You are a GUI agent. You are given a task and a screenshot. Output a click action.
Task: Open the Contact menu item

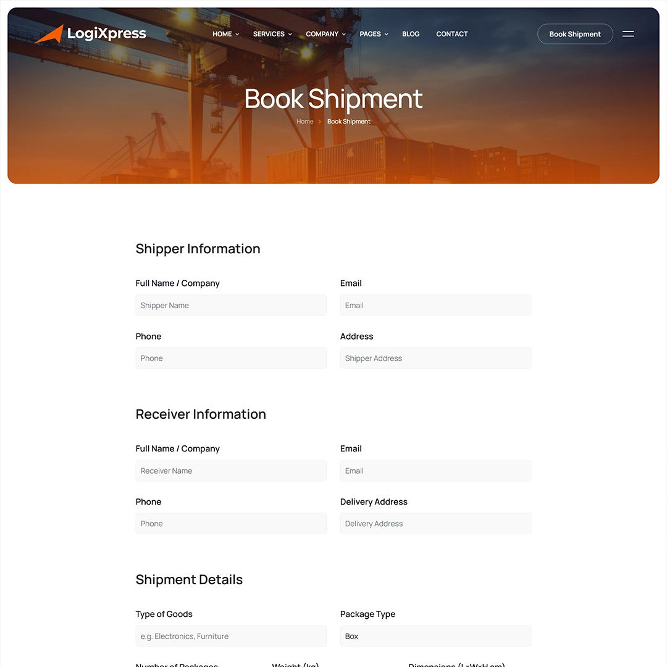tap(451, 34)
